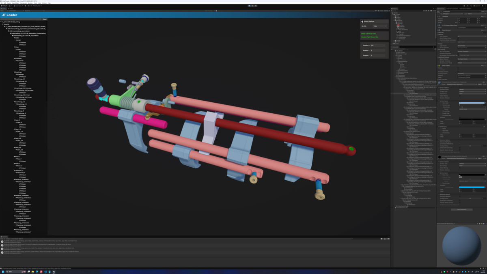
Task: Toggle Error Pause in the Console
Action: (15, 239)
